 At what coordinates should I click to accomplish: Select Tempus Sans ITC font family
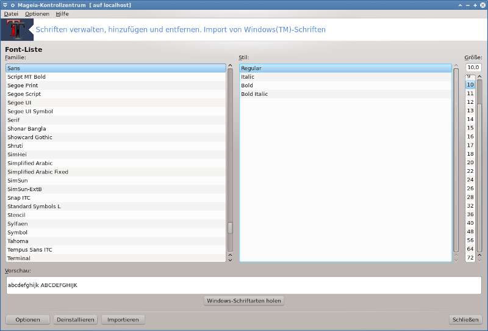[116, 250]
